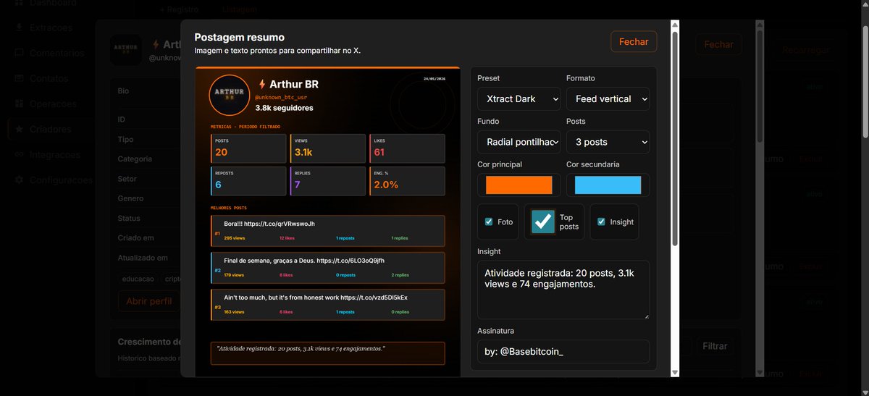Click the VIEWS metric card showing 3.1k
Image resolution: width=869 pixels, height=396 pixels.
tap(328, 148)
